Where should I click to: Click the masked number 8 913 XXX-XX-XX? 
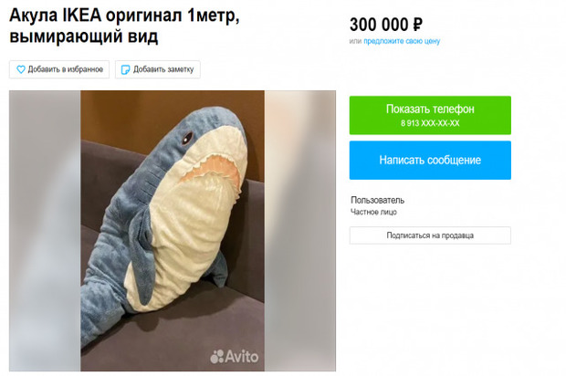[x=430, y=123]
